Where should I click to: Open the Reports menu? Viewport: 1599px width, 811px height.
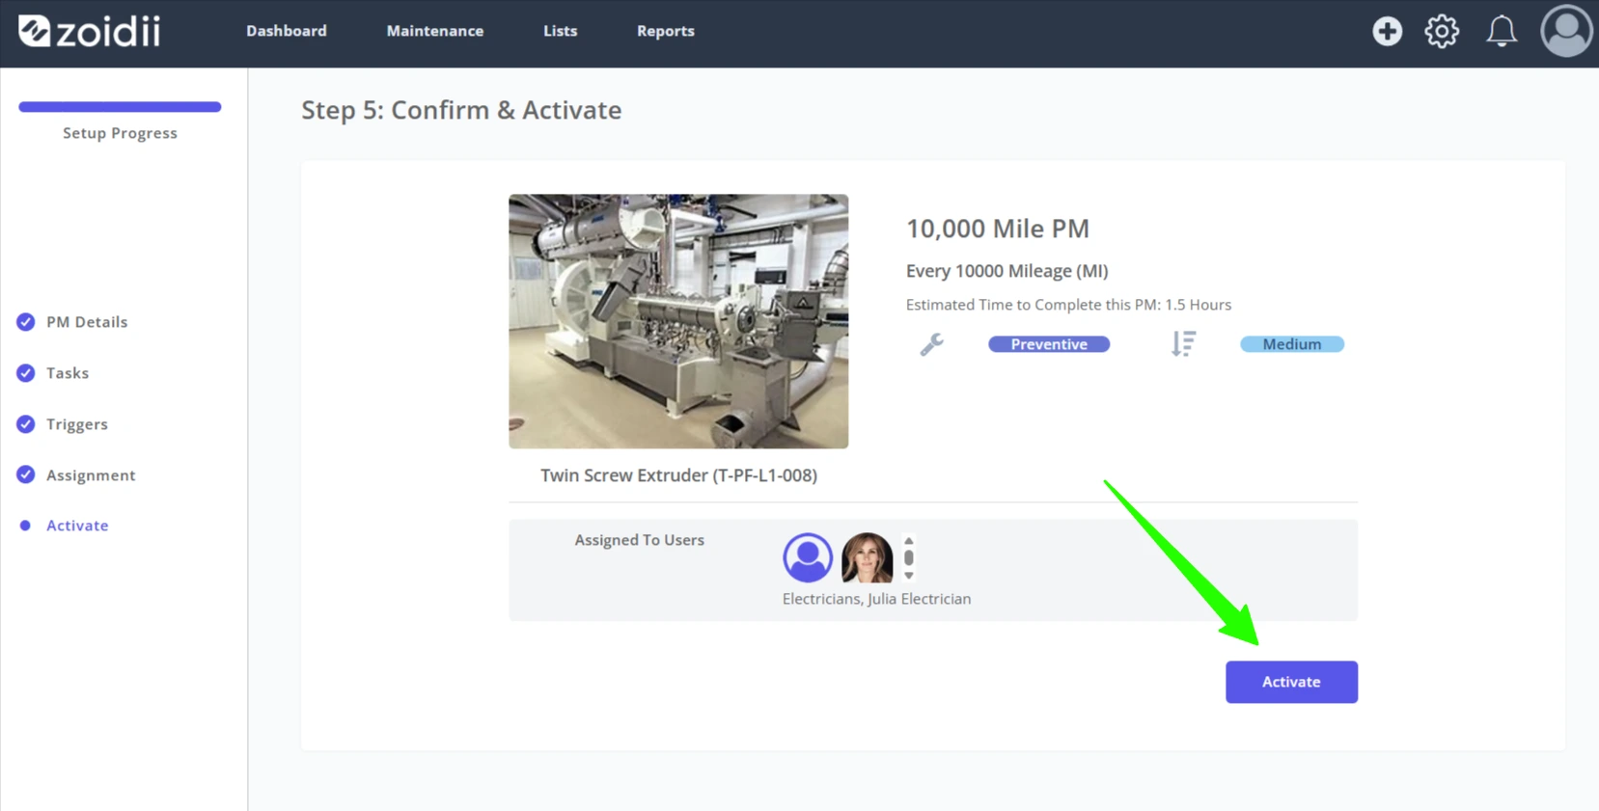(665, 31)
